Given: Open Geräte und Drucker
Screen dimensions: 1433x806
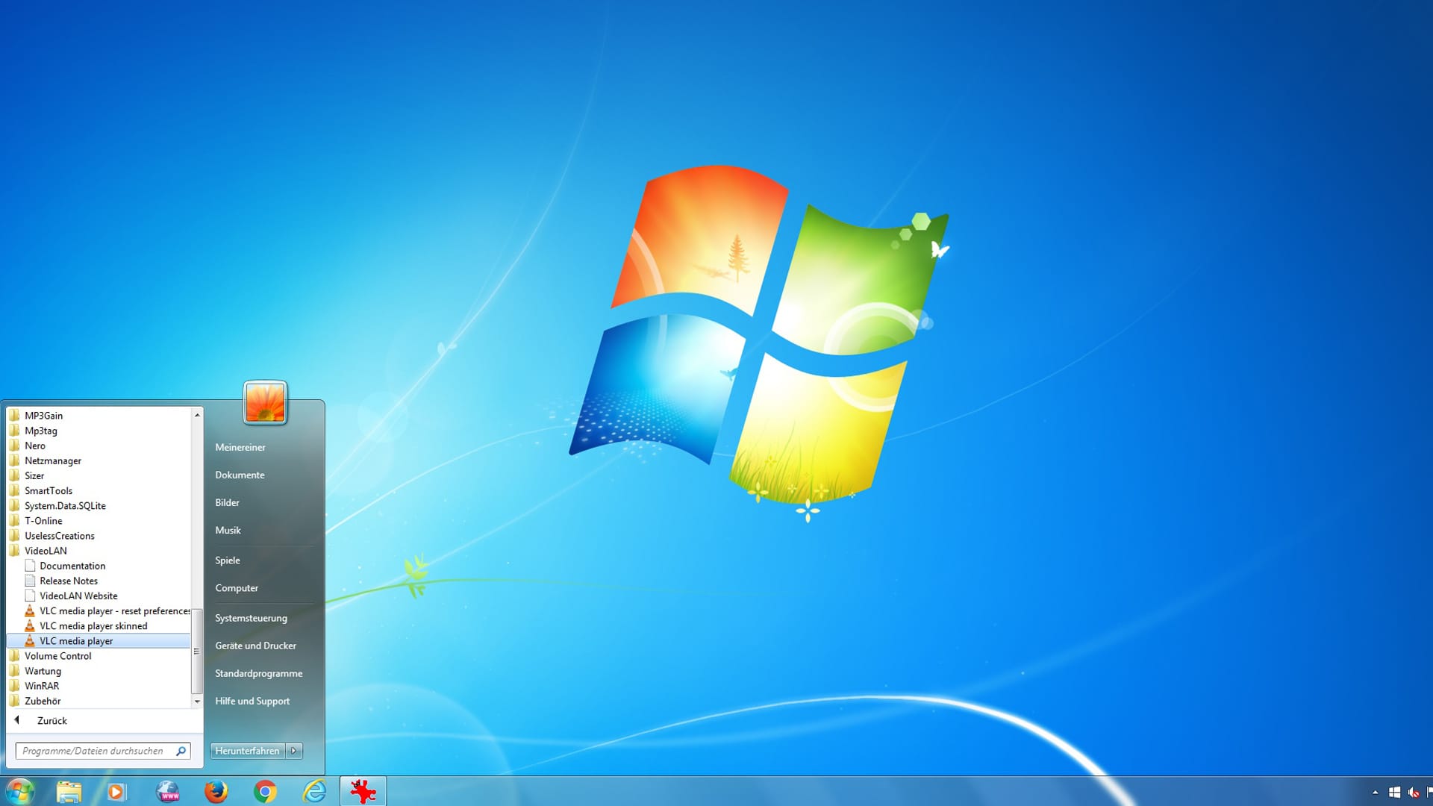Looking at the screenshot, I should pos(255,646).
